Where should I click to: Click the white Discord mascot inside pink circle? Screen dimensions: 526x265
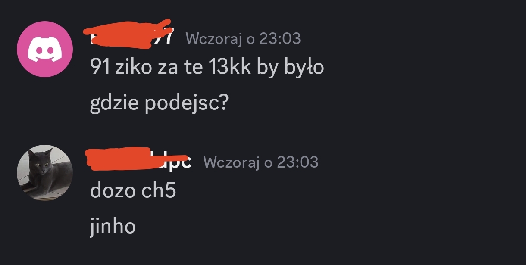[x=45, y=50]
